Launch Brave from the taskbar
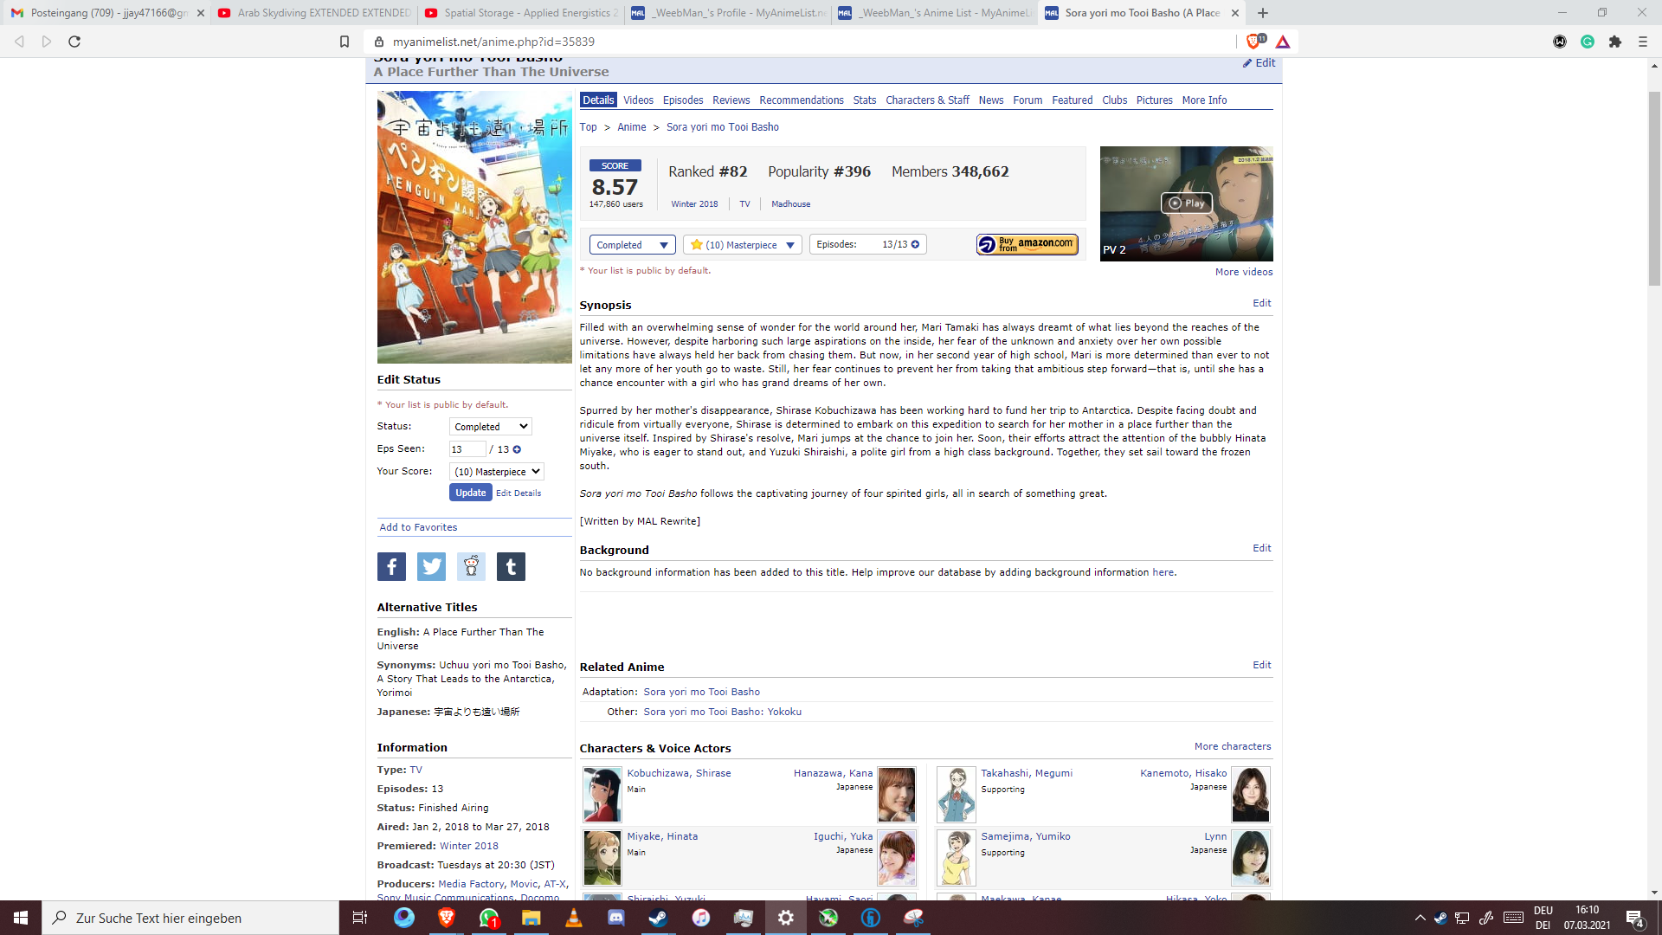 click(447, 918)
